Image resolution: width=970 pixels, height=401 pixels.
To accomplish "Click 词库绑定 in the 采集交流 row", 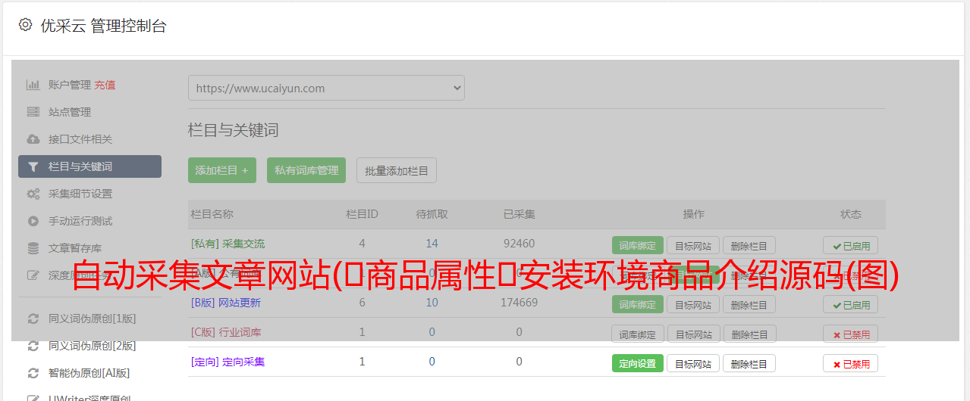I will (x=638, y=245).
